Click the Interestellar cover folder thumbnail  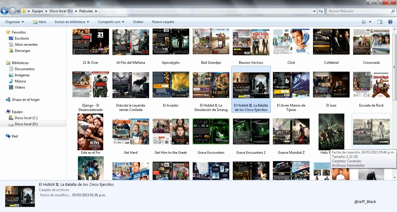tap(371, 132)
